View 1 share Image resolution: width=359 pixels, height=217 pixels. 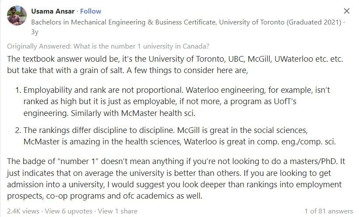[118, 211]
